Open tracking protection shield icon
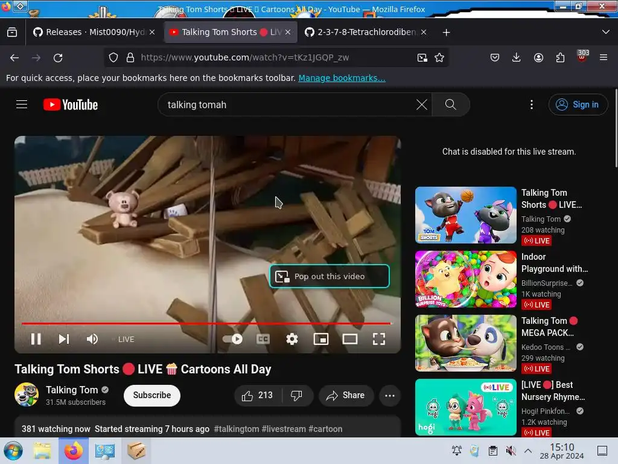 [x=113, y=57]
